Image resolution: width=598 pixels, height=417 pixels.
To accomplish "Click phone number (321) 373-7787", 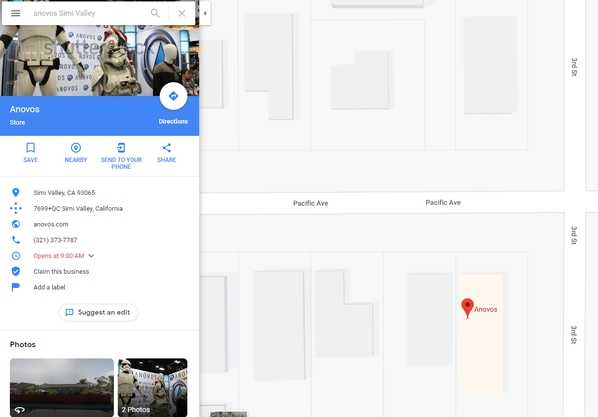I will (x=55, y=240).
